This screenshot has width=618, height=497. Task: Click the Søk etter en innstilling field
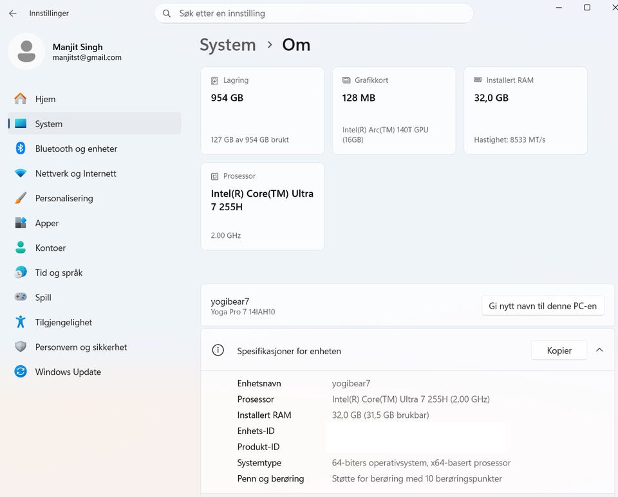coord(314,14)
